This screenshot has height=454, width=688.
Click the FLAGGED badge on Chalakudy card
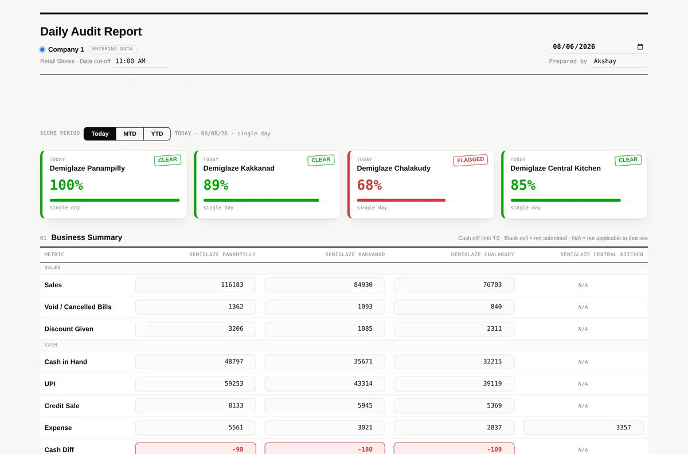470,160
